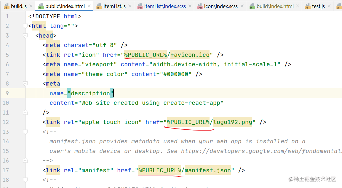Click the "apple-touch-icon" rel value
342x188 pixels.
[110, 122]
